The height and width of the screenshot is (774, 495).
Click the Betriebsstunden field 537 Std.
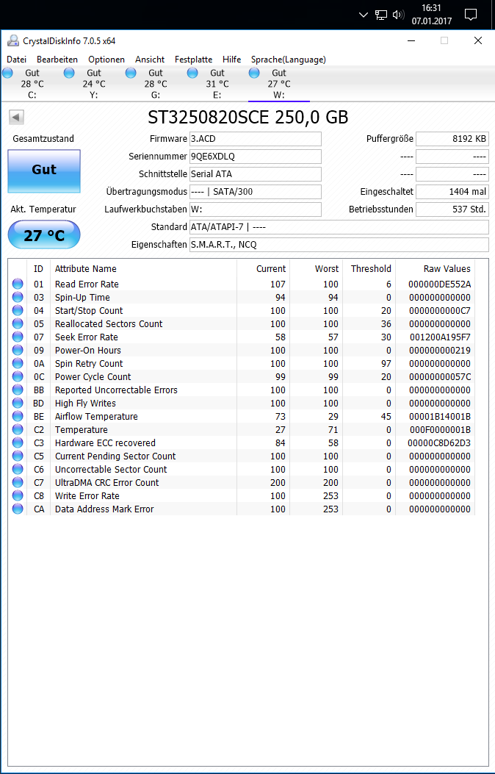tap(452, 209)
